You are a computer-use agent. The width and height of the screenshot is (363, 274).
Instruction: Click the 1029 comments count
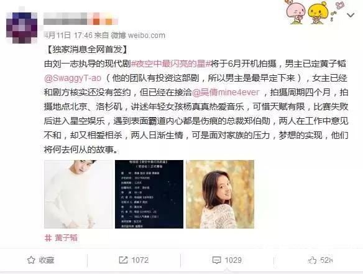coord(233,260)
